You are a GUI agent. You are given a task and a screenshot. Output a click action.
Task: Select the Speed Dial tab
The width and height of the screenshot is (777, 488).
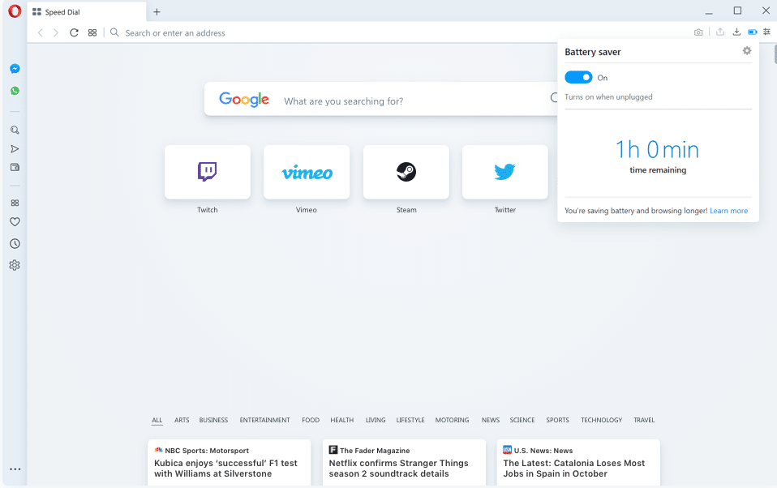pos(87,12)
